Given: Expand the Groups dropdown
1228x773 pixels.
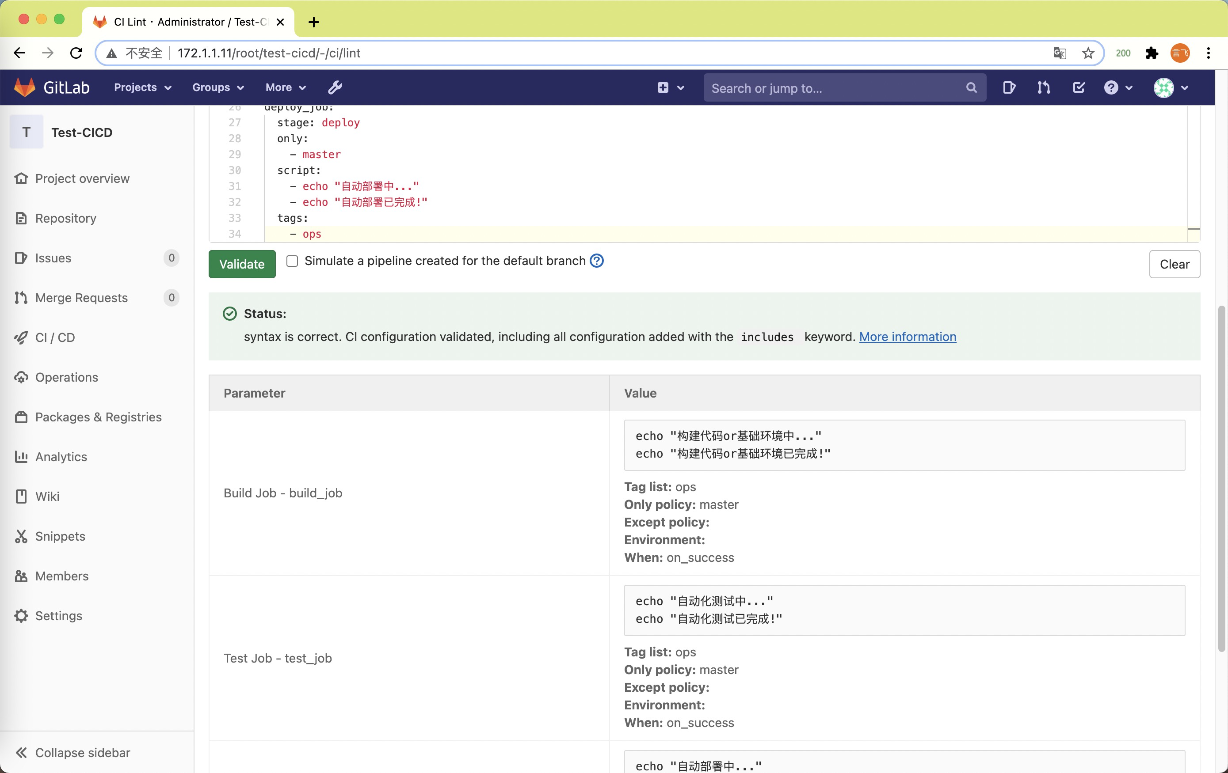Looking at the screenshot, I should click(218, 87).
